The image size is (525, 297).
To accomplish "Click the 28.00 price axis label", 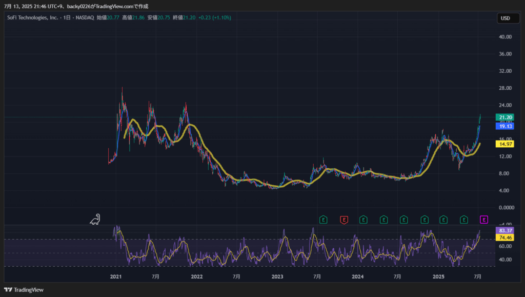I will click(505, 88).
